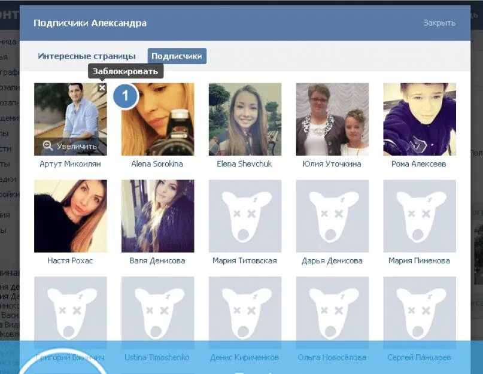Click deleted-user avatar above Ольга Новосёлова

[332, 313]
